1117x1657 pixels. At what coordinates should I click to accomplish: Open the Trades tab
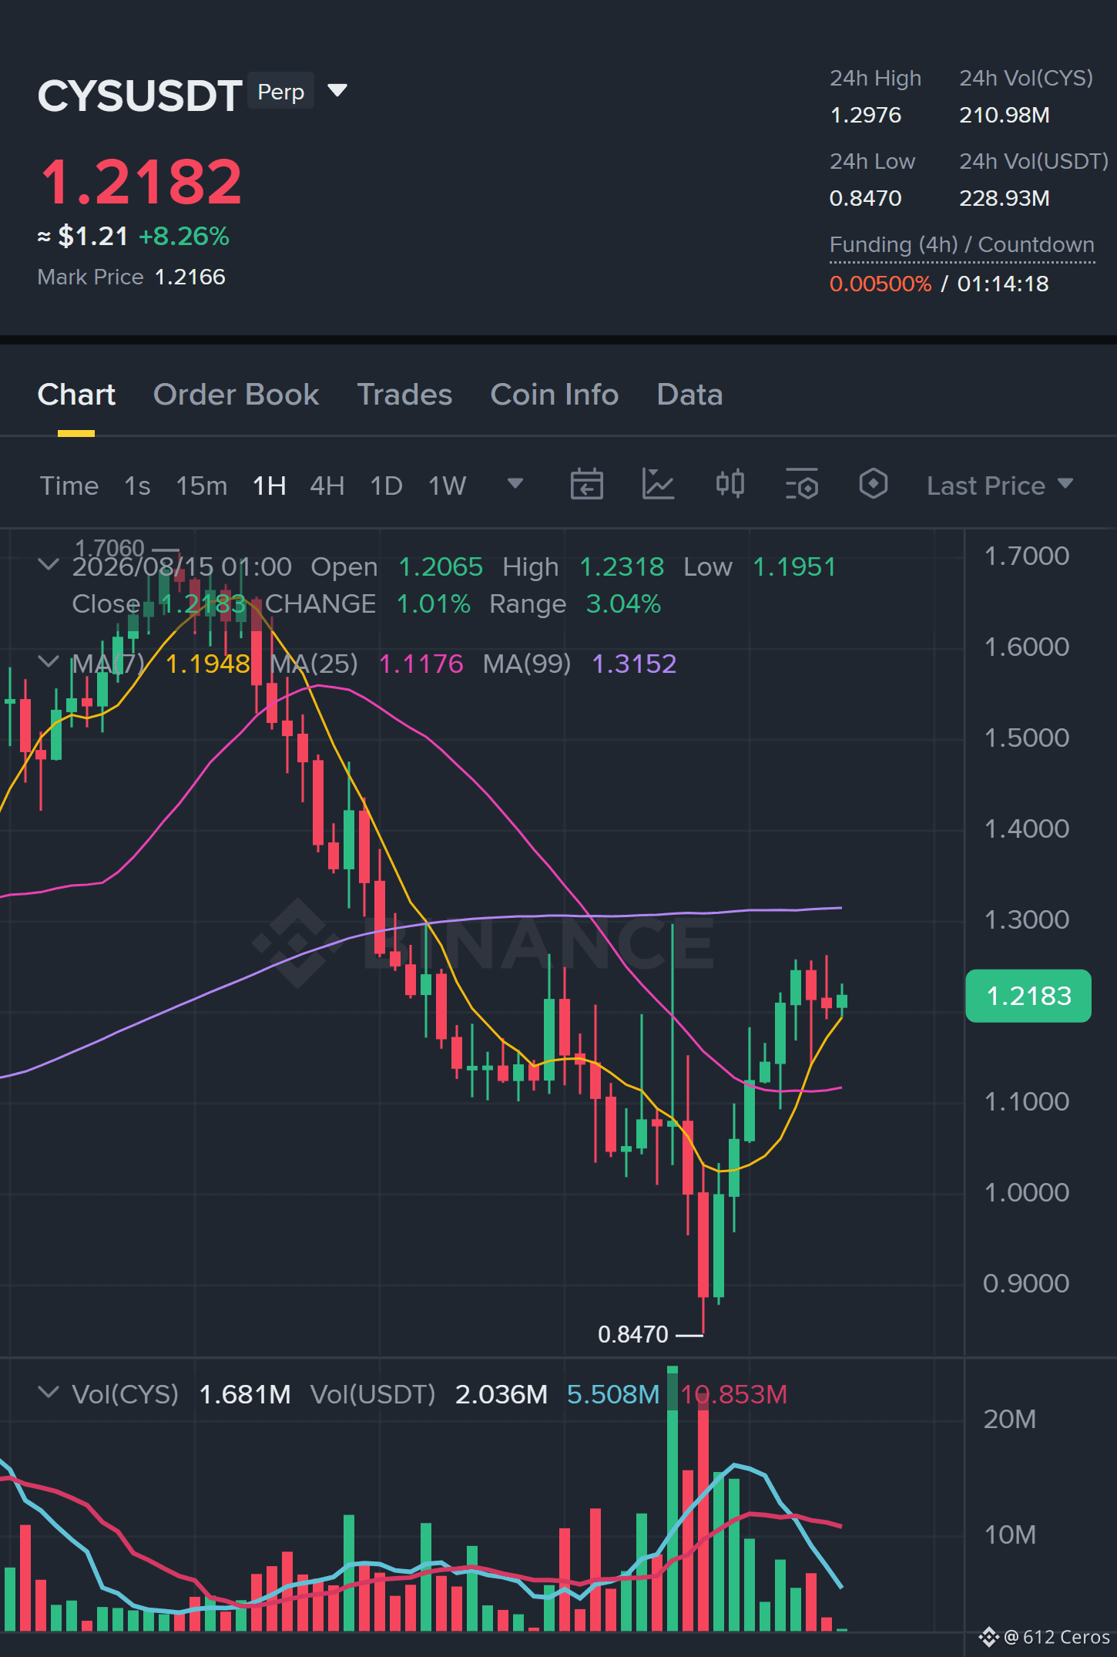(x=404, y=395)
